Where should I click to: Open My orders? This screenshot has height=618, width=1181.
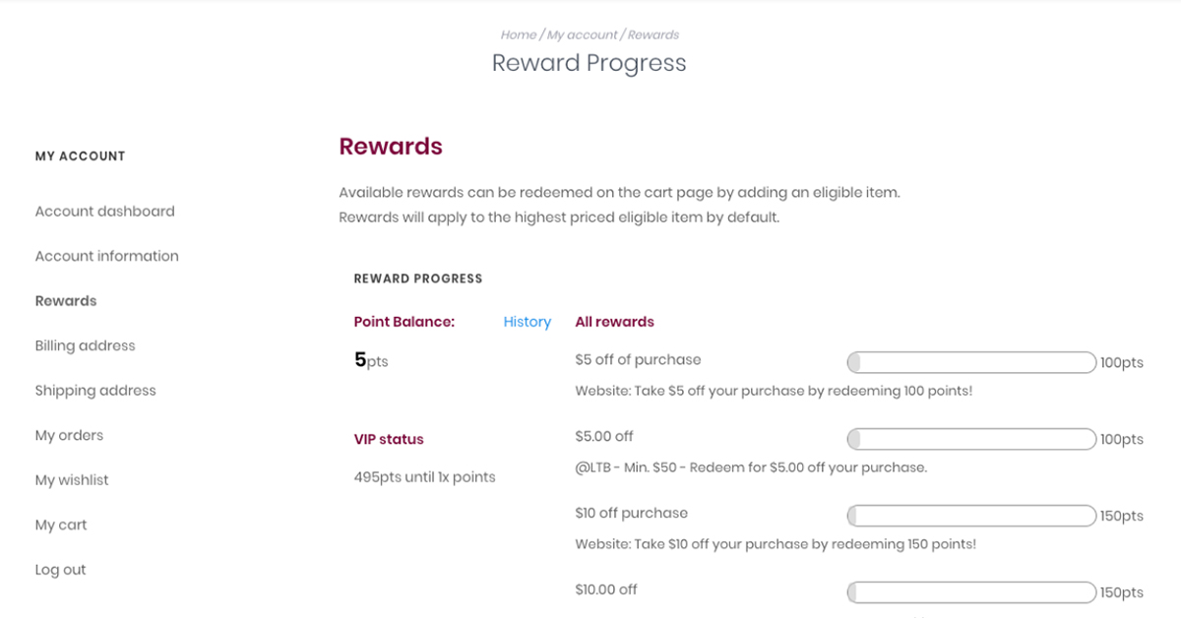pos(69,435)
